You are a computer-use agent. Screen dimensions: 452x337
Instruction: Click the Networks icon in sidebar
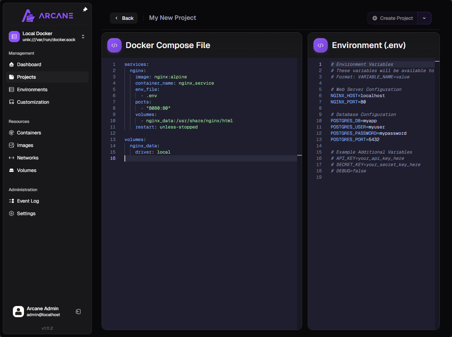click(x=11, y=158)
